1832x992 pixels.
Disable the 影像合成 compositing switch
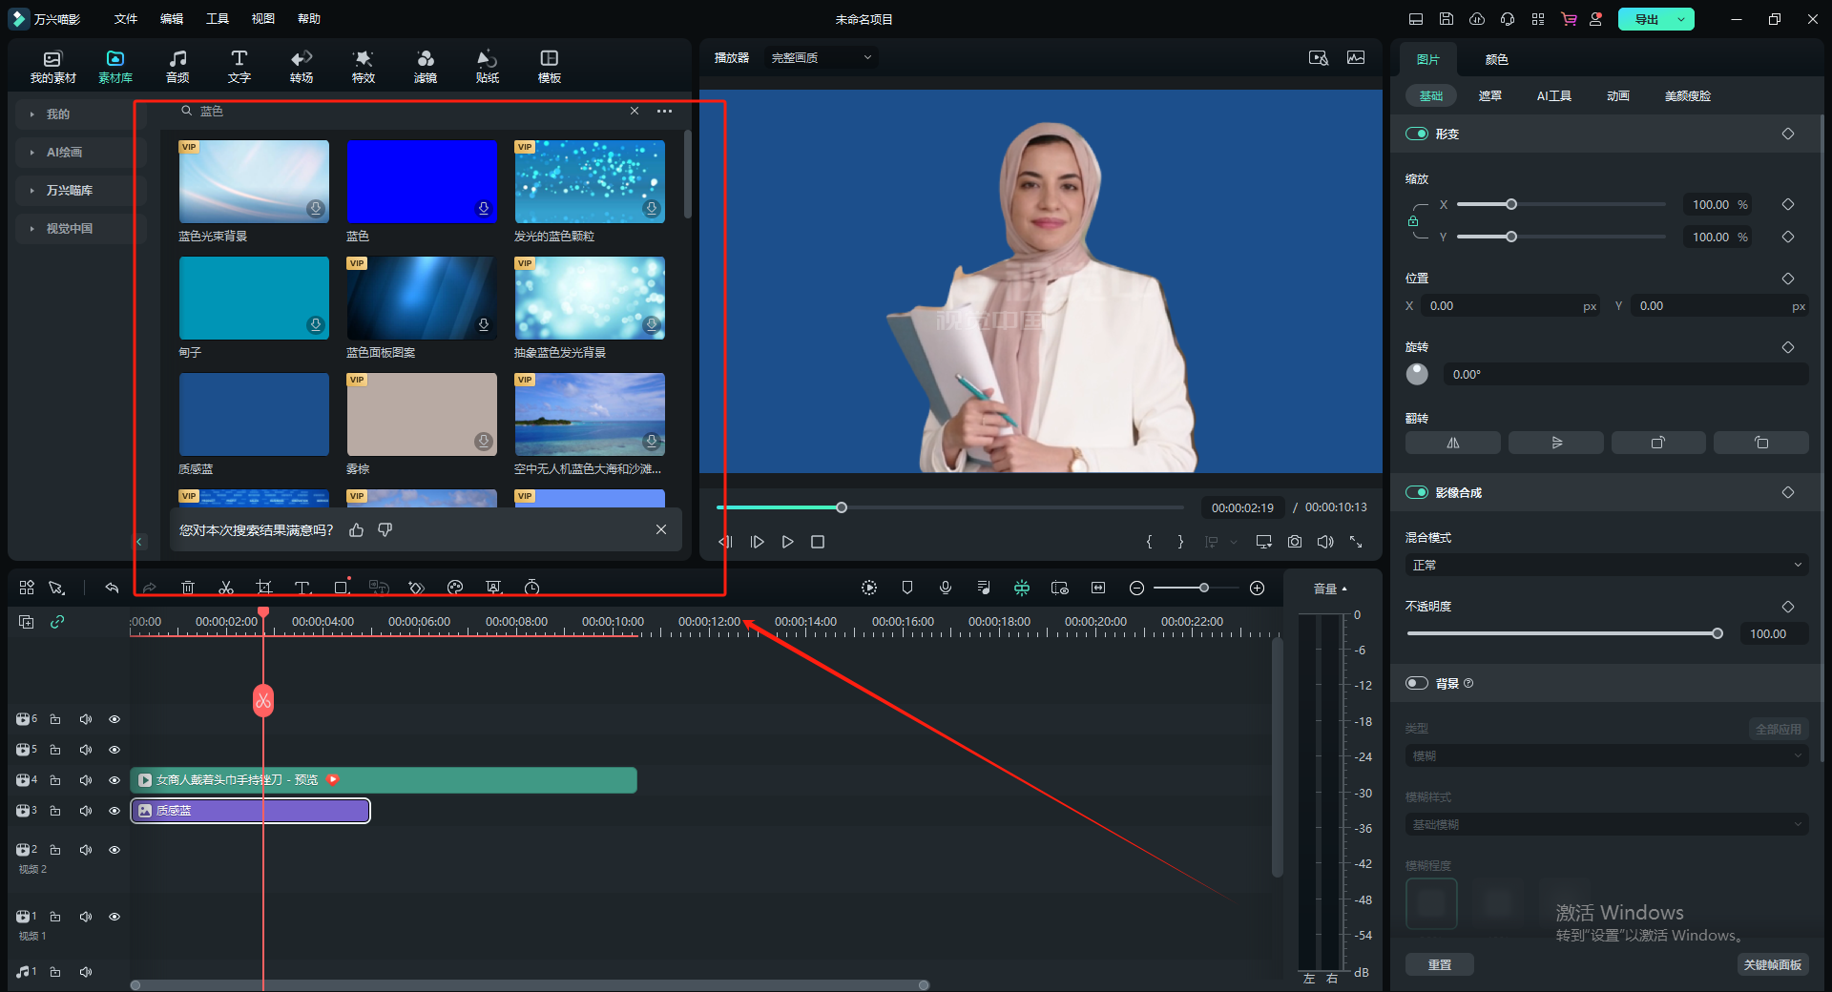[x=1417, y=492]
